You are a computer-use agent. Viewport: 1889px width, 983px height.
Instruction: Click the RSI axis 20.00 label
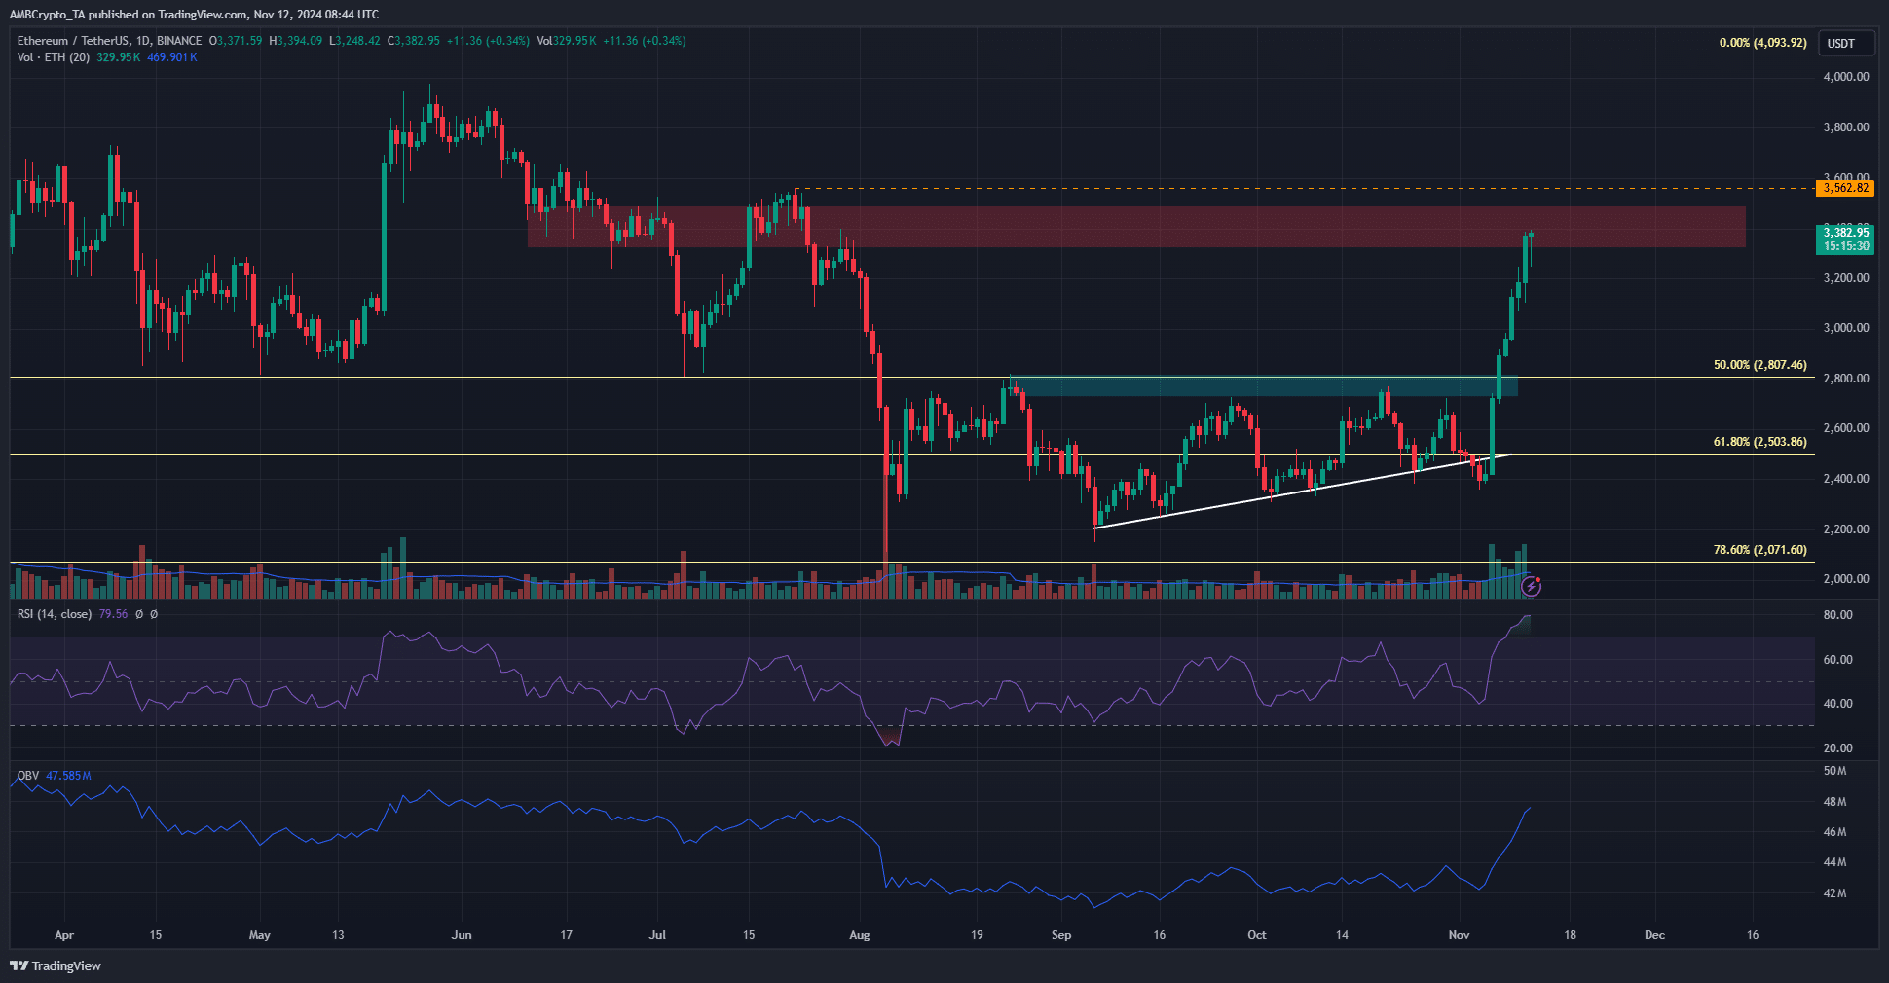pos(1837,748)
